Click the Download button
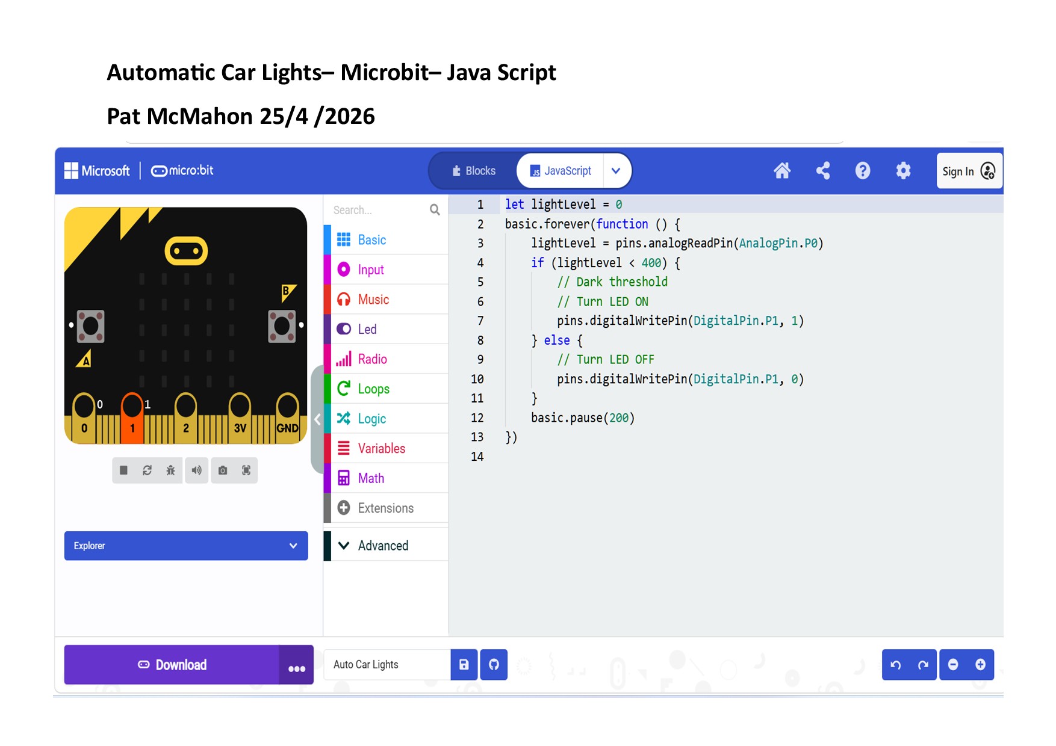 [172, 664]
